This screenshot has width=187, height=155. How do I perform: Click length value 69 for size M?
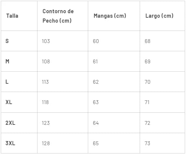[x=148, y=61]
